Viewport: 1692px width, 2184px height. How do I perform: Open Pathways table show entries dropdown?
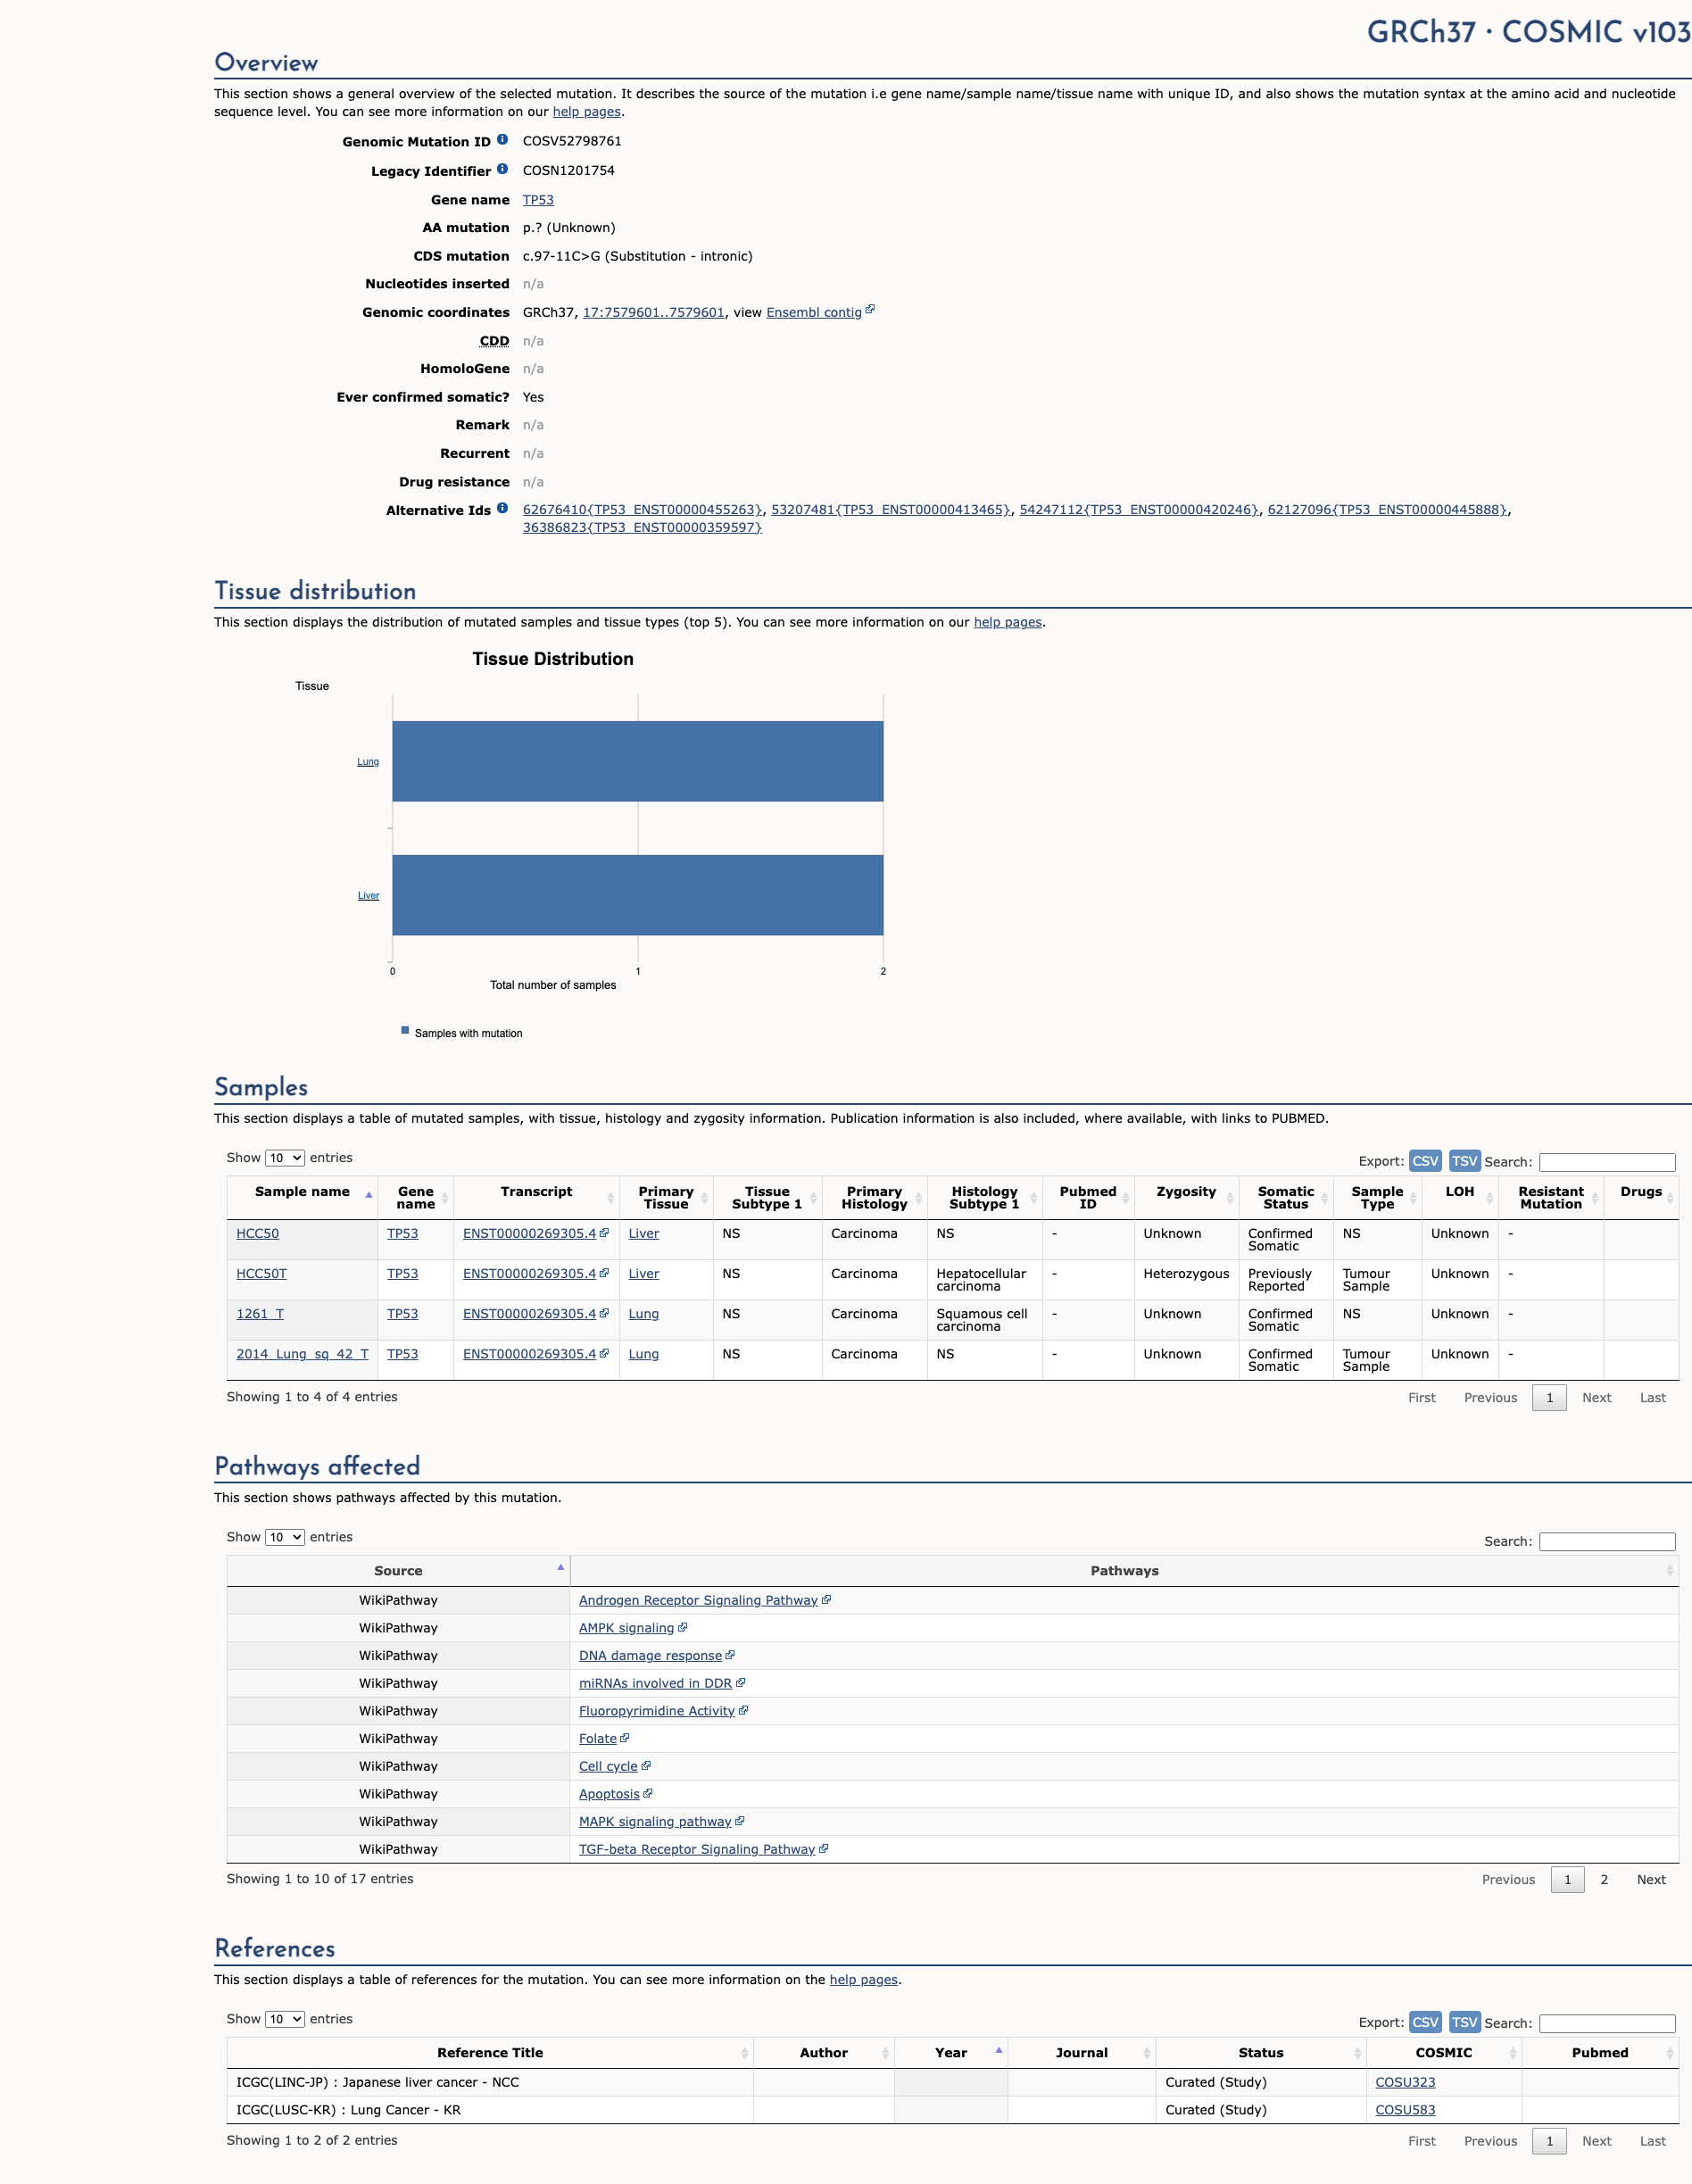(x=284, y=1537)
